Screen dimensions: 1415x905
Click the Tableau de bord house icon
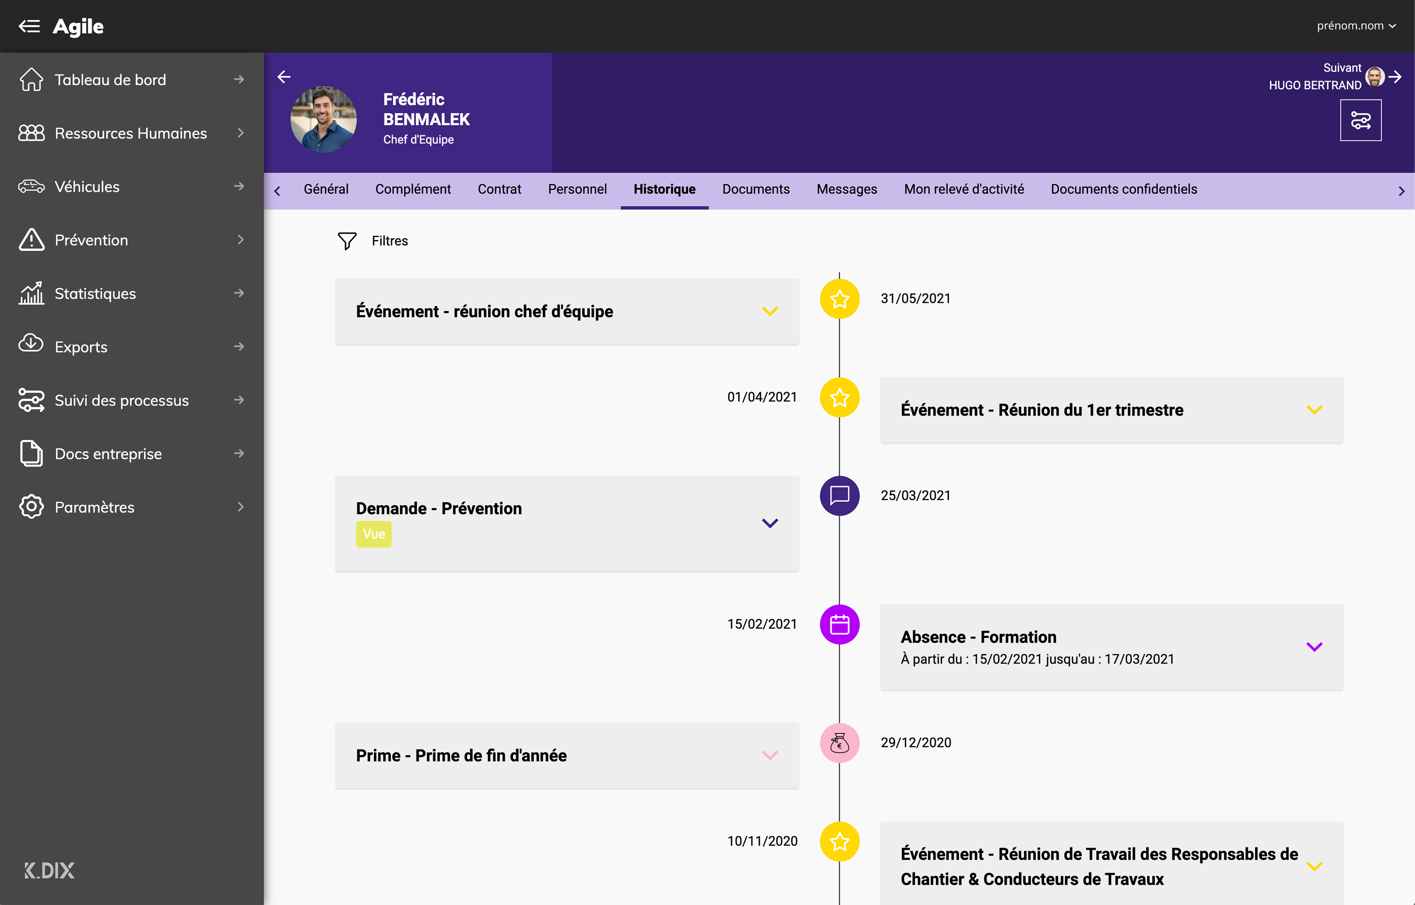pos(31,79)
